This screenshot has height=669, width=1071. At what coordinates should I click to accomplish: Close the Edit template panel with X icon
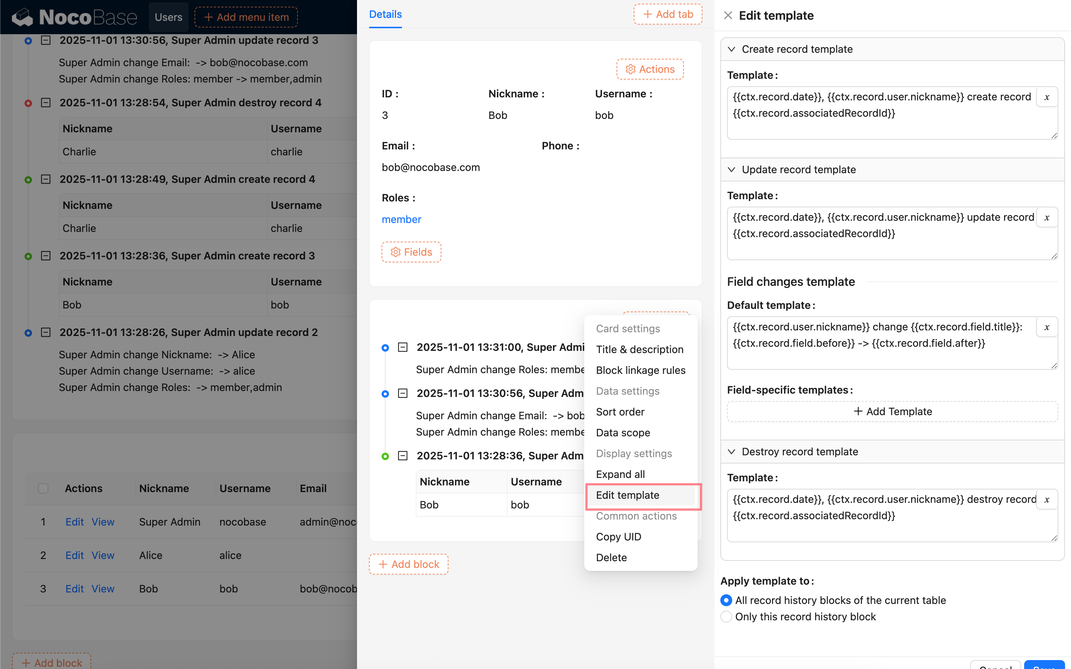coord(728,16)
